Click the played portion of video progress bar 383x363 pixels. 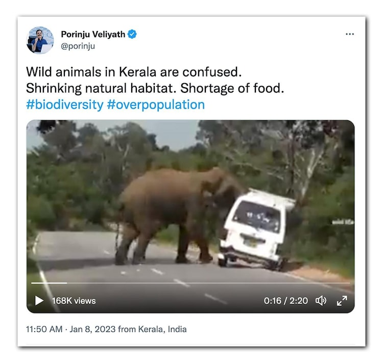49,283
